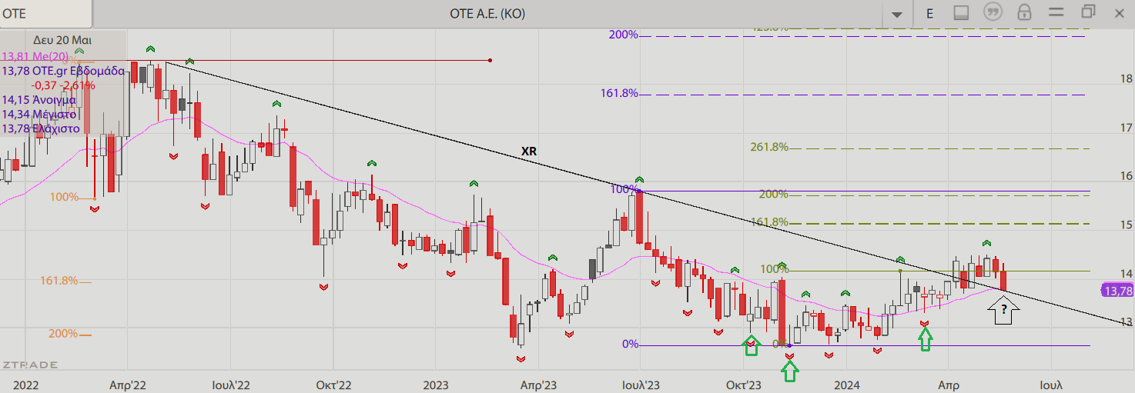Click the olive 200% Fibonacci label
1135x393 pixels.
[x=773, y=195]
